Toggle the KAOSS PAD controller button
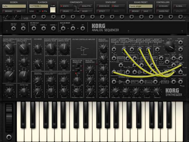This screenshot has width=189, height=142. pos(163,11)
